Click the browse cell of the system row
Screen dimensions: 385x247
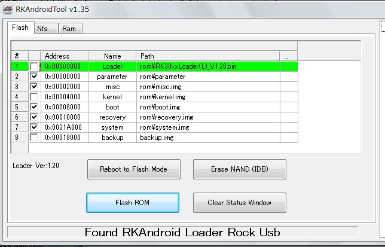289,127
